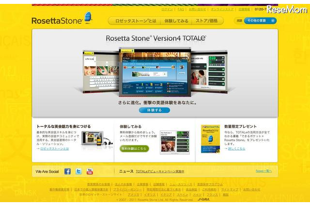The height and width of the screenshot is (206, 310).
Task: Expand the その他の言語 language dropdown
Action: coord(260,20)
